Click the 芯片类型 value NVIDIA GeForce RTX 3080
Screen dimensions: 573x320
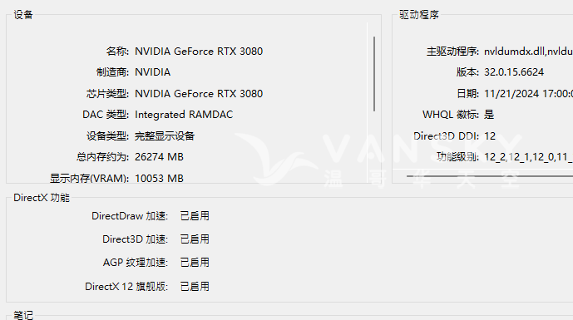point(199,94)
